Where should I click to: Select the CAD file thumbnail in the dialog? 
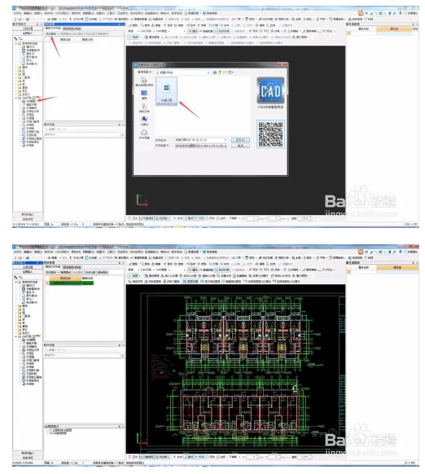[166, 91]
